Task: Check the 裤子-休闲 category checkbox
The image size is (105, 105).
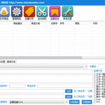Action: click(x=95, y=97)
